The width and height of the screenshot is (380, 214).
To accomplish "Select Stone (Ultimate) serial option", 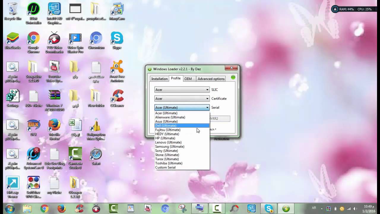I will [x=182, y=155].
